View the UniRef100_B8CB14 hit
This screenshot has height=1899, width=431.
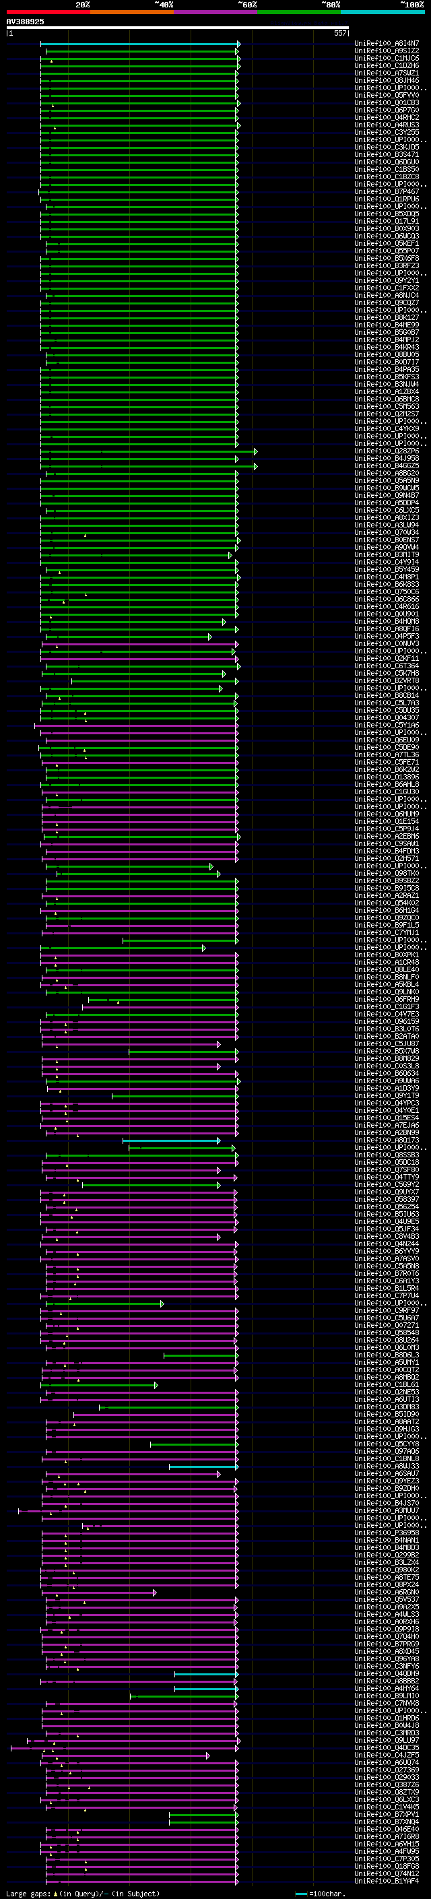tap(387, 696)
